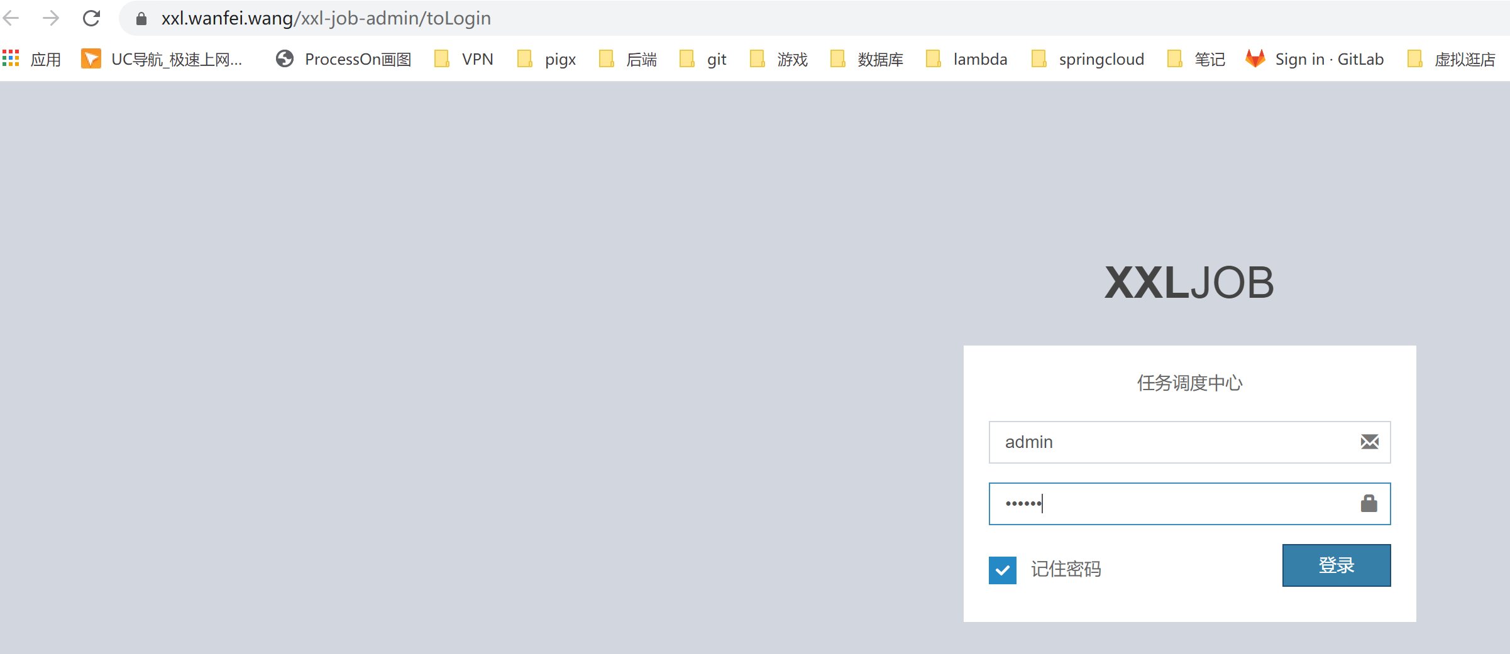
Task: Click the 任务调度中心 title text
Action: point(1189,383)
